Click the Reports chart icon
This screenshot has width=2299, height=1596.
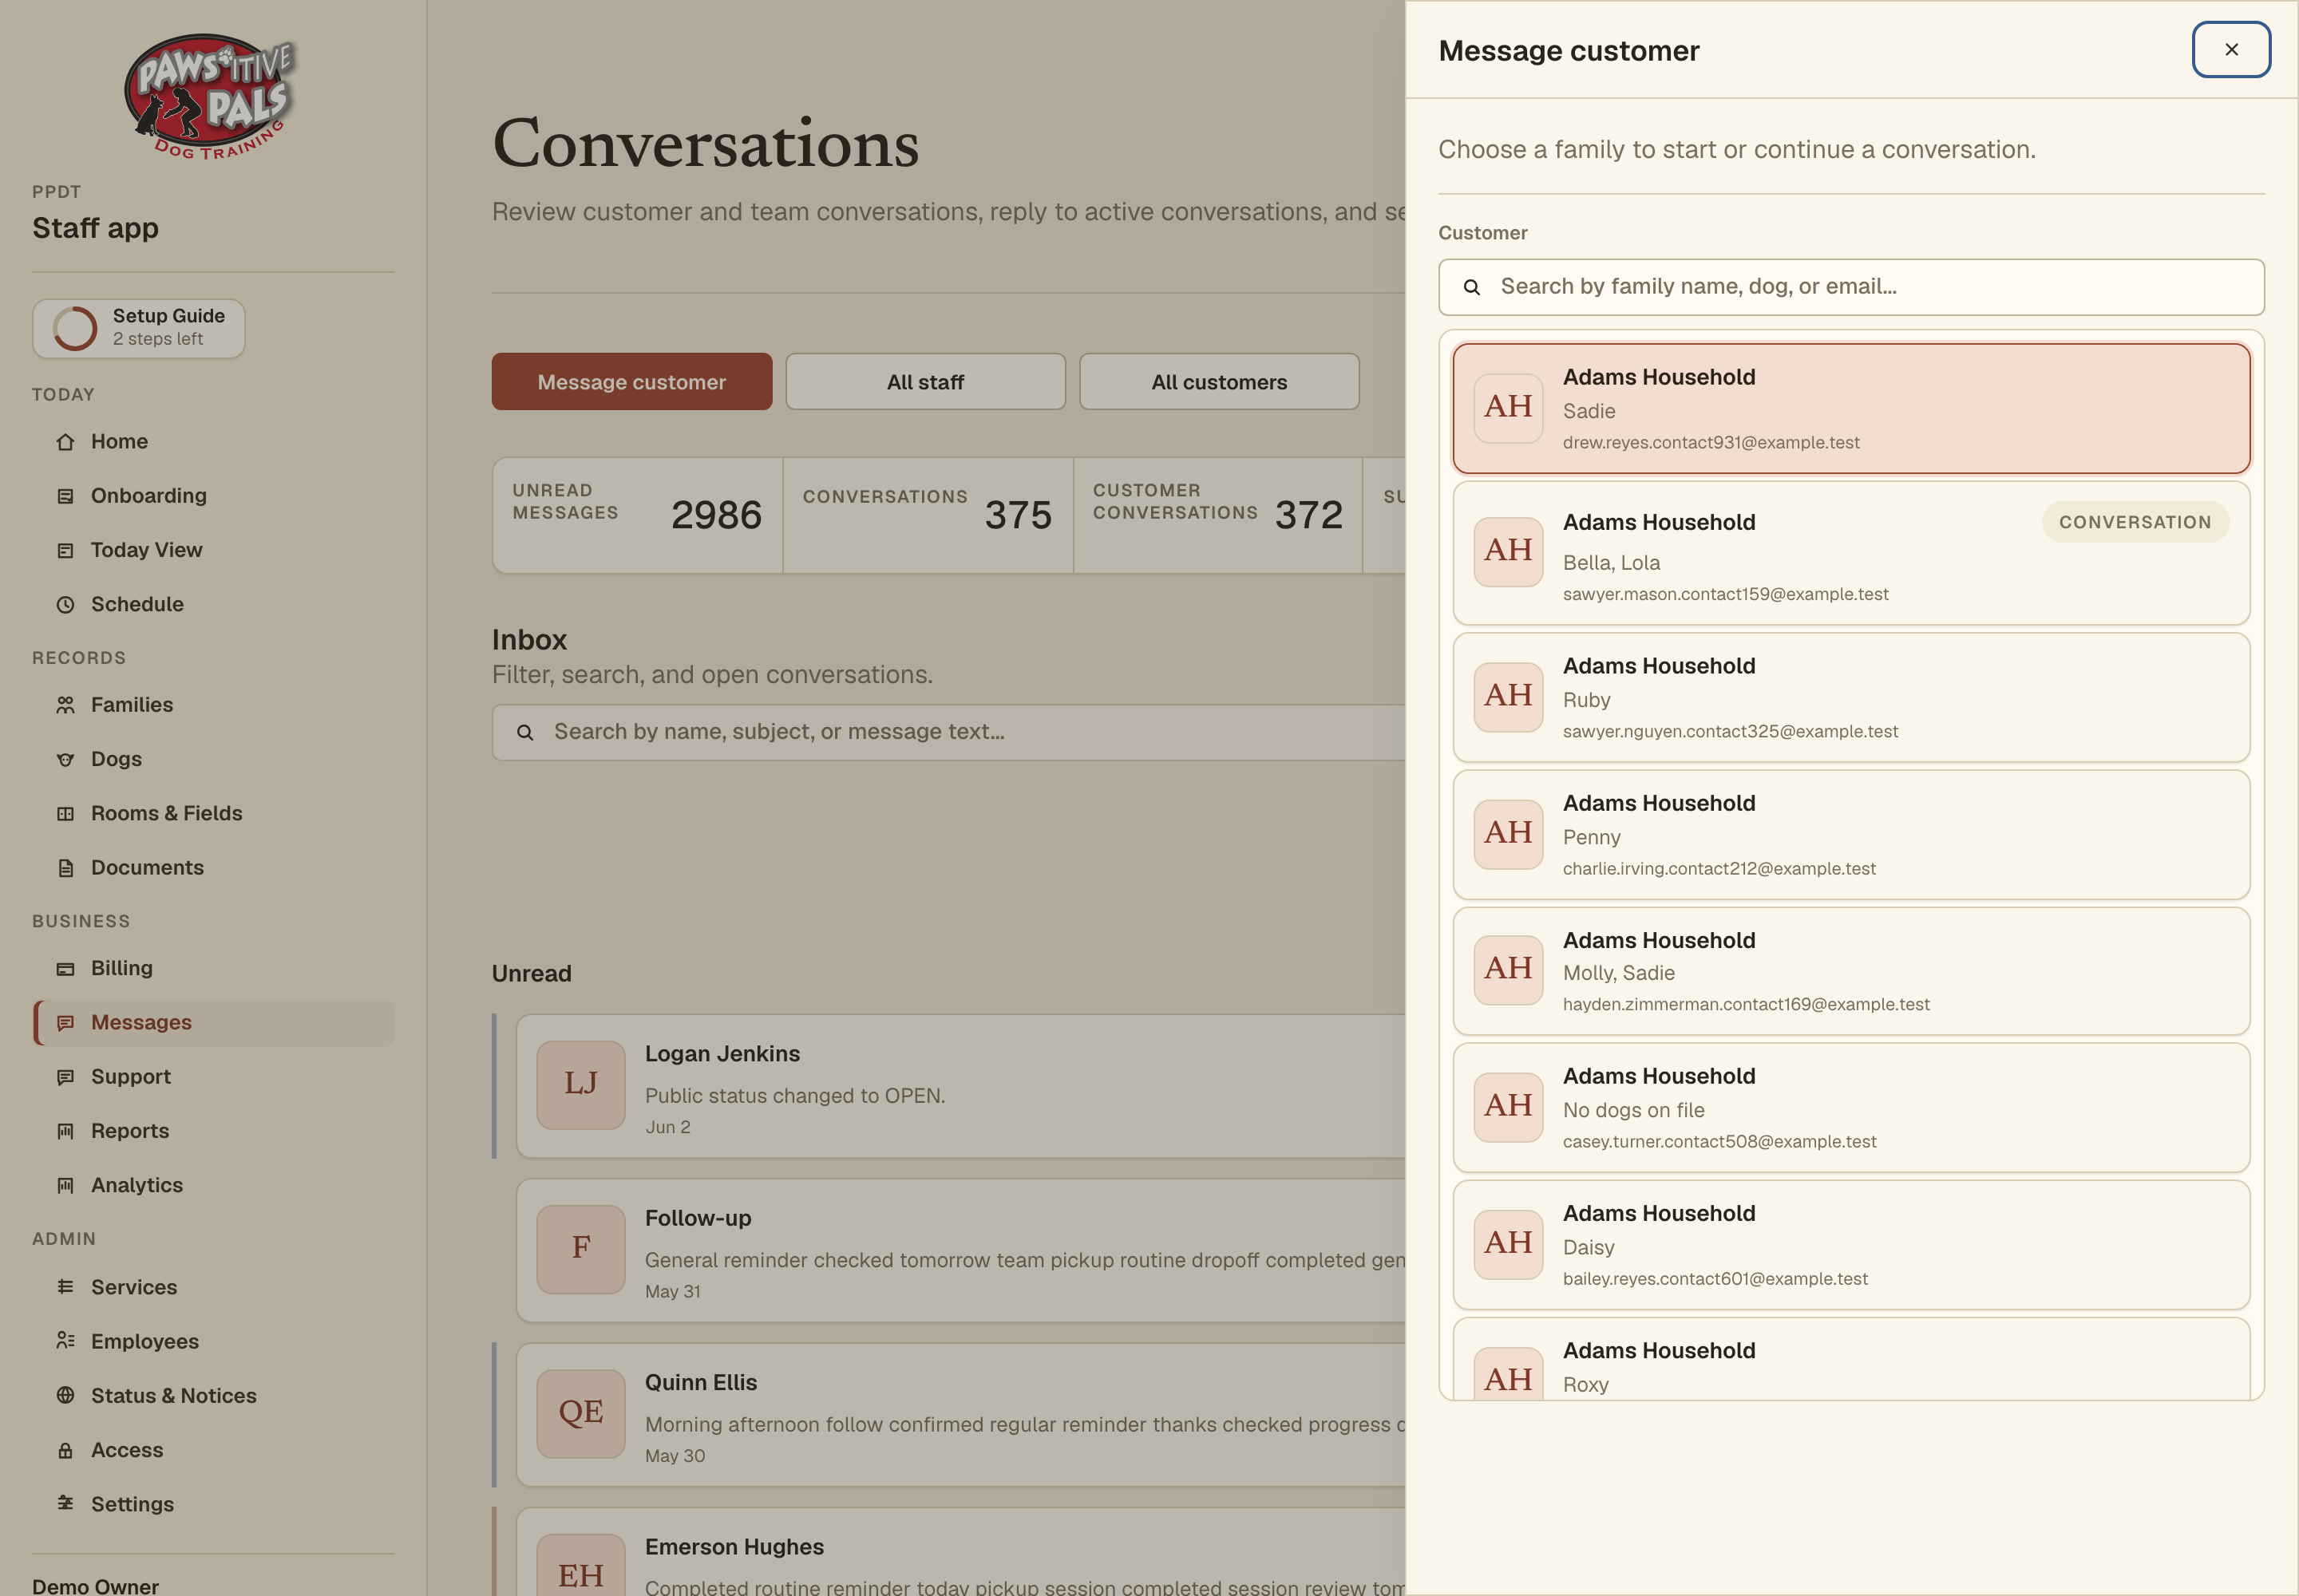pos(65,1131)
